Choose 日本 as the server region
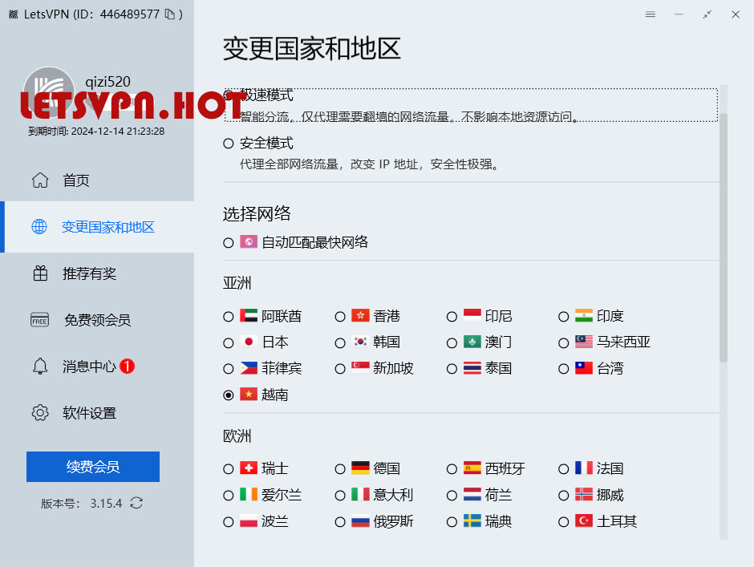Screen dimensions: 754x567 point(229,342)
